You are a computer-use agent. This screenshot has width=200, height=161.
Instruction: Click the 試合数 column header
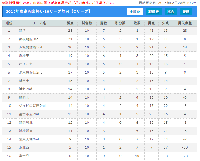coord(87,23)
